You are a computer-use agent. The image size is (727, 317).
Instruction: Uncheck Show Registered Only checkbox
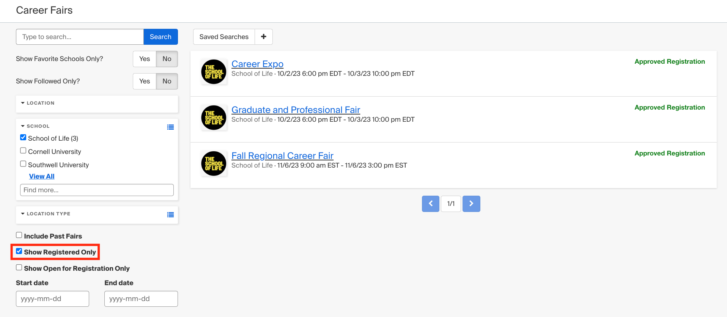tap(19, 251)
